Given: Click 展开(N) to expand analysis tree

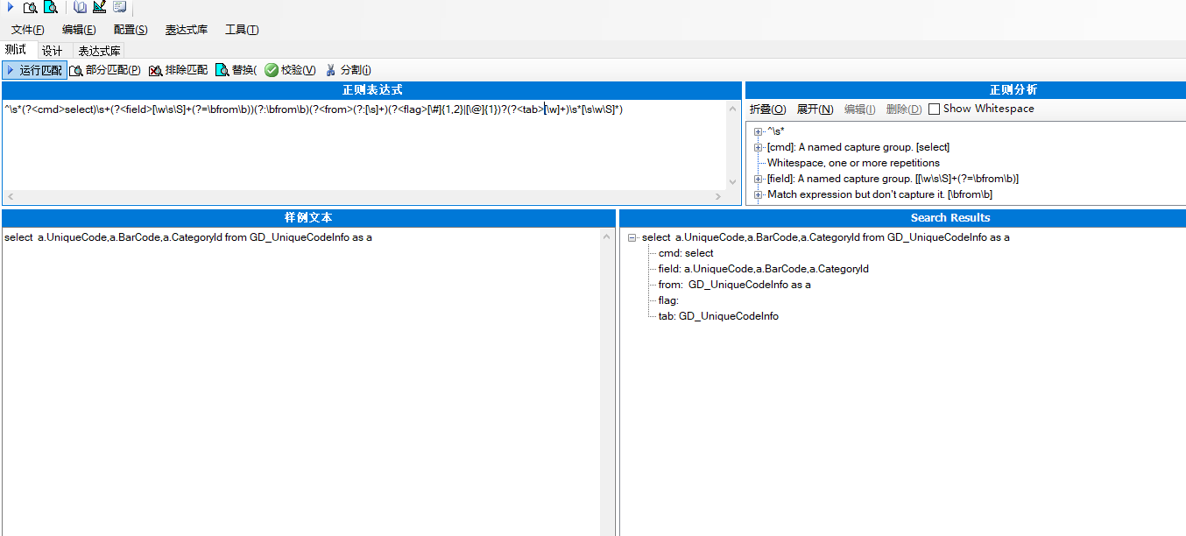Looking at the screenshot, I should coord(815,109).
